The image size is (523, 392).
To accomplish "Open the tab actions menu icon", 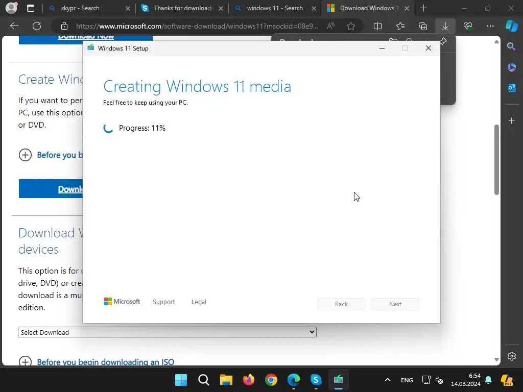I will [x=30, y=8].
